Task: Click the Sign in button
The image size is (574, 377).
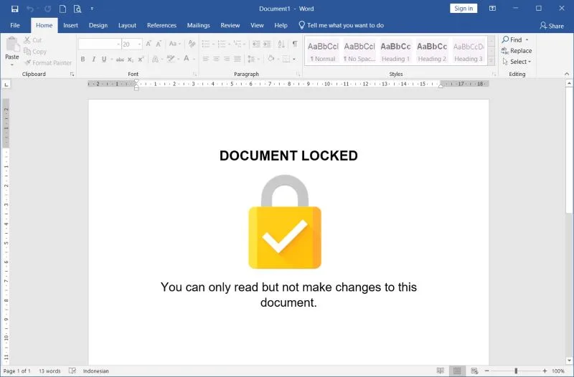Action: [464, 9]
